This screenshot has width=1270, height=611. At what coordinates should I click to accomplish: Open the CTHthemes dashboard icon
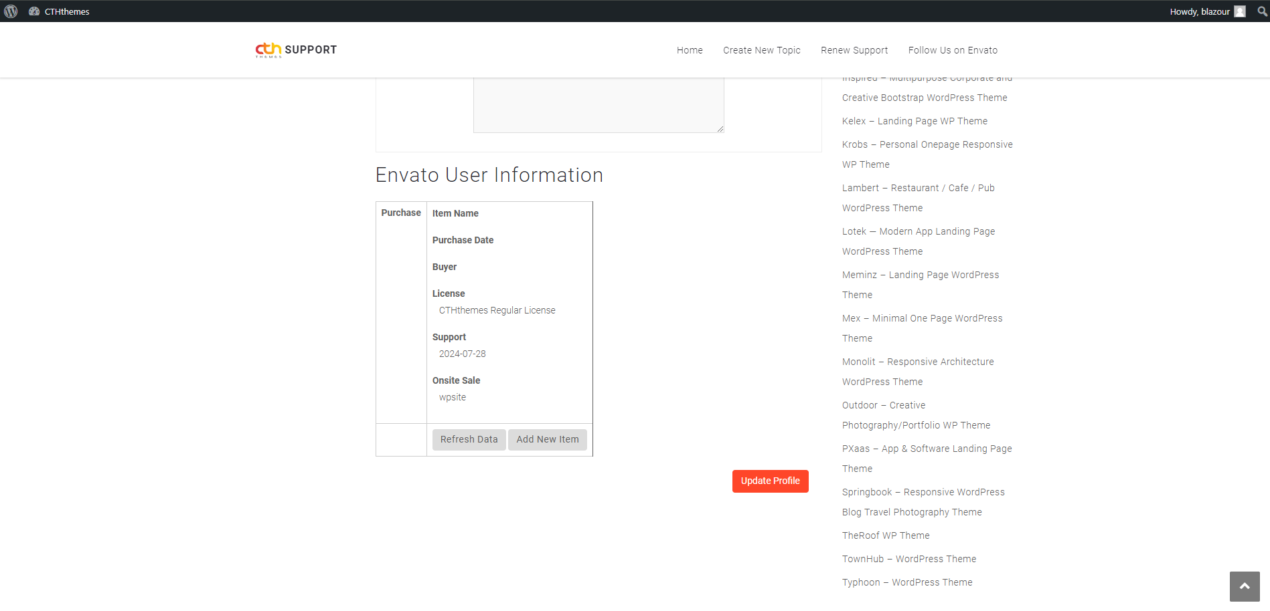click(x=34, y=11)
